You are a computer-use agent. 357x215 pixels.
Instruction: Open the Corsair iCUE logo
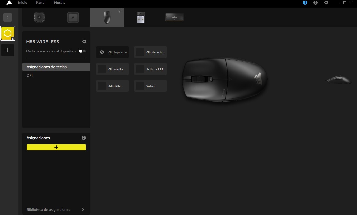9,3
